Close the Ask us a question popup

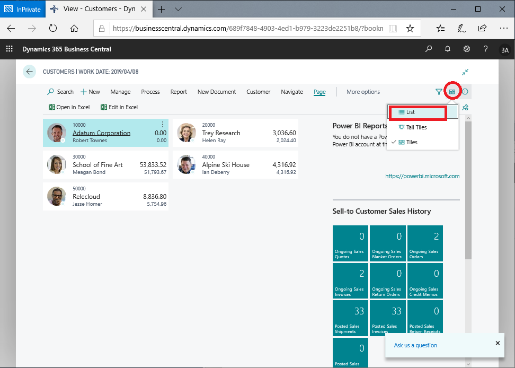click(x=498, y=343)
